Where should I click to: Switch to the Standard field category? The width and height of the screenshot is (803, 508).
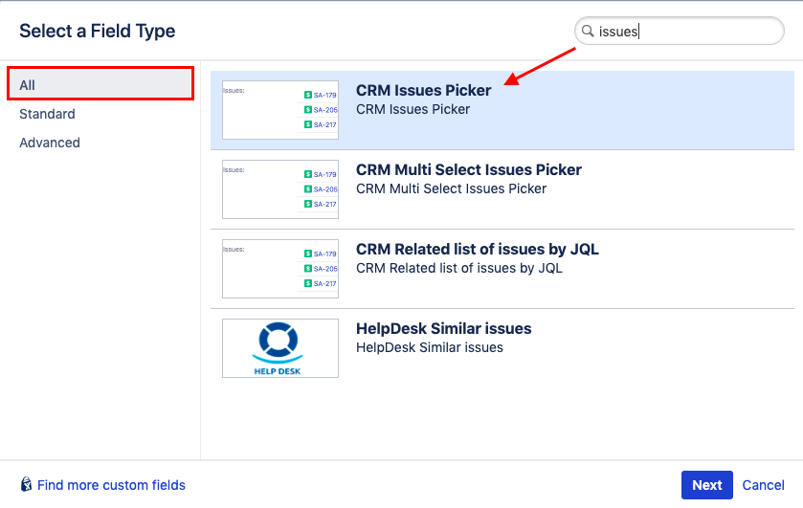click(x=48, y=114)
